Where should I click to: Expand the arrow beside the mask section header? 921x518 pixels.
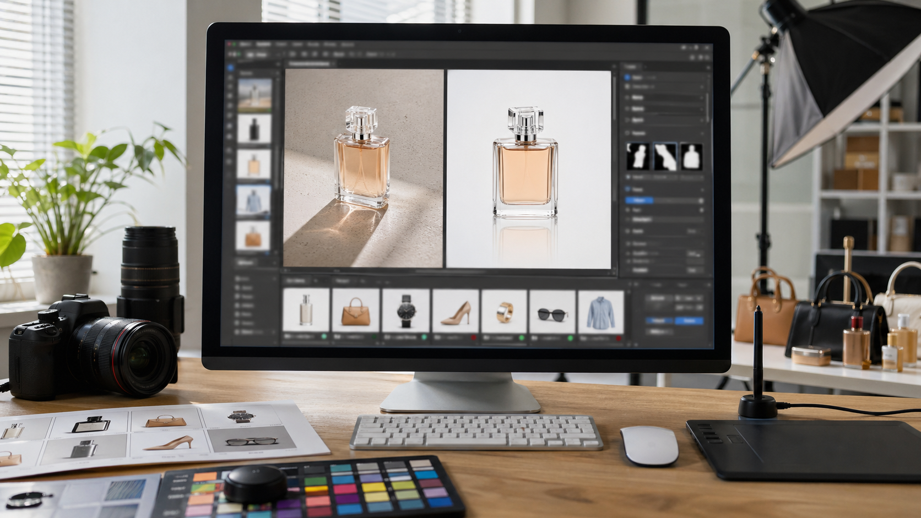[701, 133]
